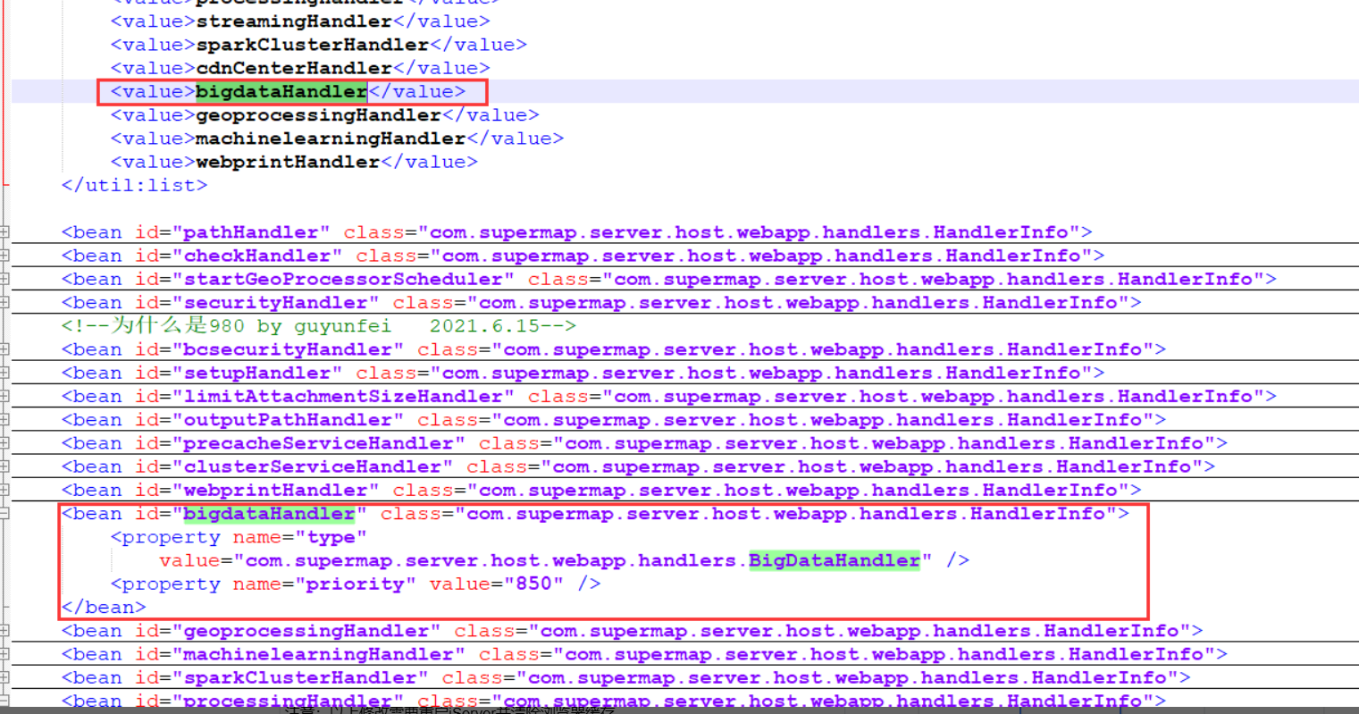1359x714 pixels.
Task: Click the guyunfei comment line
Action: point(318,326)
